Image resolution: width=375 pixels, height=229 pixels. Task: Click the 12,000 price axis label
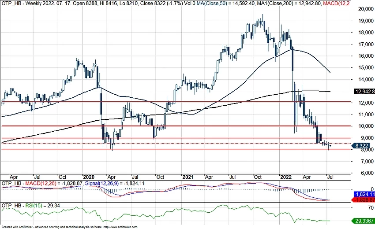[x=365, y=103]
